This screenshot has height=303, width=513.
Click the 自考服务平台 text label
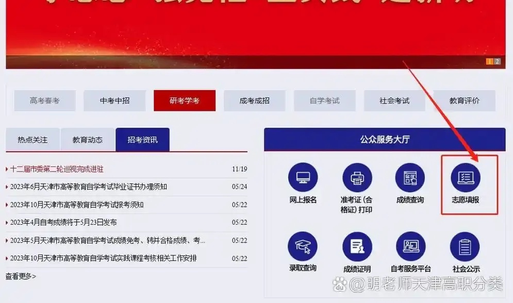pyautogui.click(x=410, y=268)
